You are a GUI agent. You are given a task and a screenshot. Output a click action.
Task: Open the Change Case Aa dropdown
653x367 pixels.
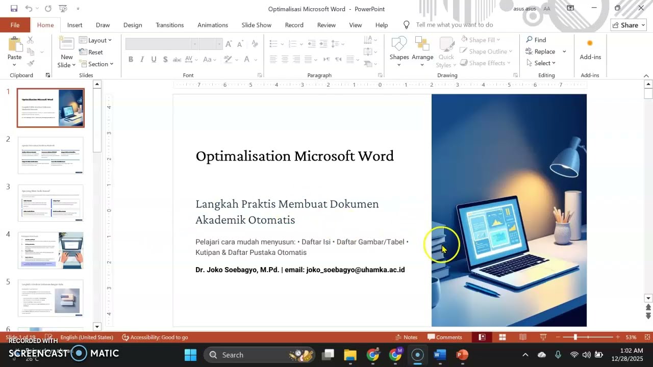(209, 60)
